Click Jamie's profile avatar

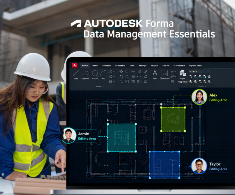point(69,135)
